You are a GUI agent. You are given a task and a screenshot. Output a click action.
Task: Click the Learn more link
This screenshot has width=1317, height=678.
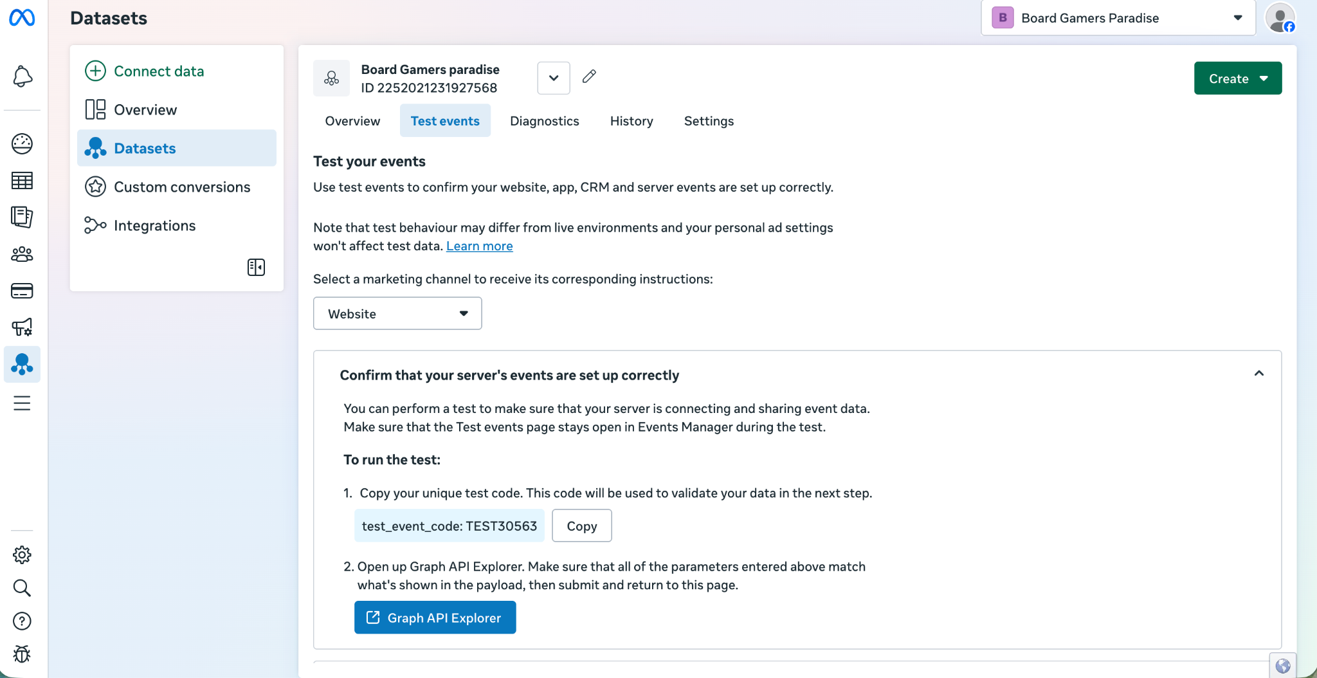(x=480, y=246)
